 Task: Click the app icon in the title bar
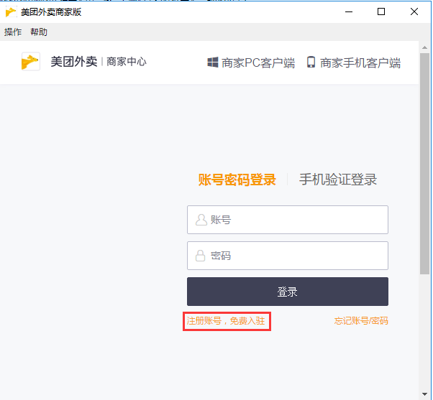coord(11,12)
